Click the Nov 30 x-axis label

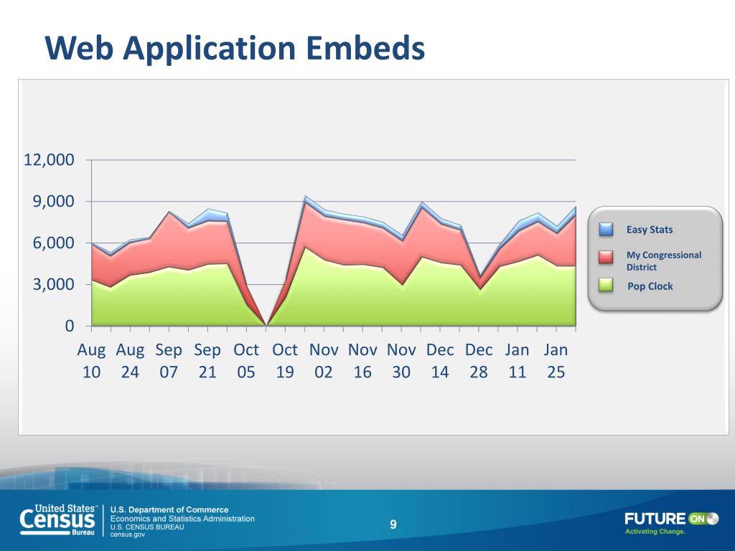coord(401,361)
